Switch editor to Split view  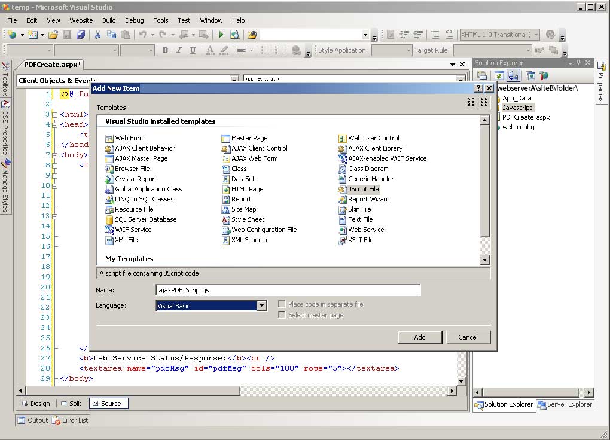click(71, 404)
